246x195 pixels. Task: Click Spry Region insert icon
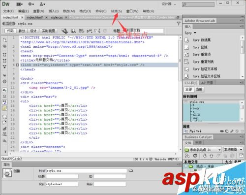point(186,47)
